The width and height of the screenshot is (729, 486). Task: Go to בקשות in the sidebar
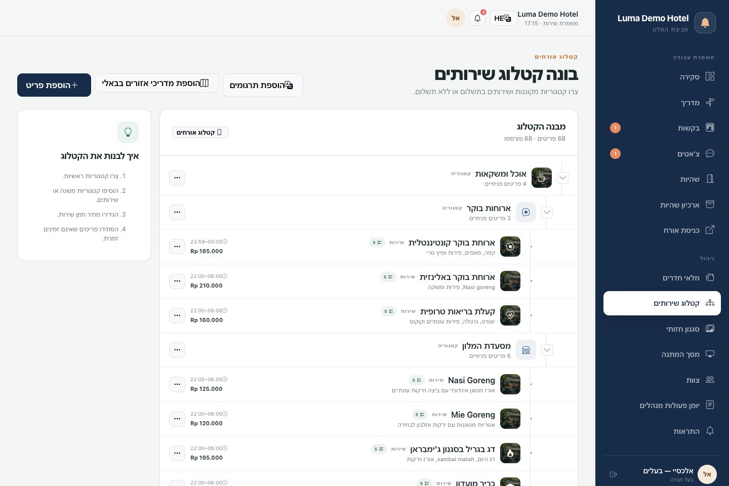click(662, 128)
